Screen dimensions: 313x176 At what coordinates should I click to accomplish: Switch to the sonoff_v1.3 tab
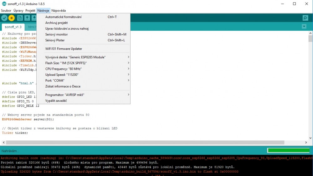(x=13, y=27)
